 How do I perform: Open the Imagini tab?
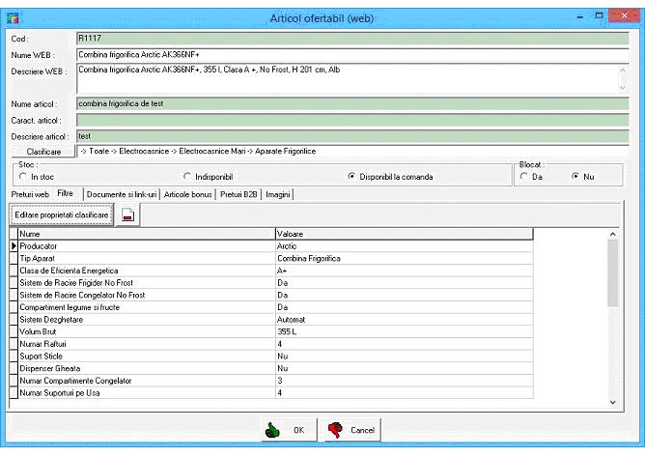pyautogui.click(x=278, y=194)
